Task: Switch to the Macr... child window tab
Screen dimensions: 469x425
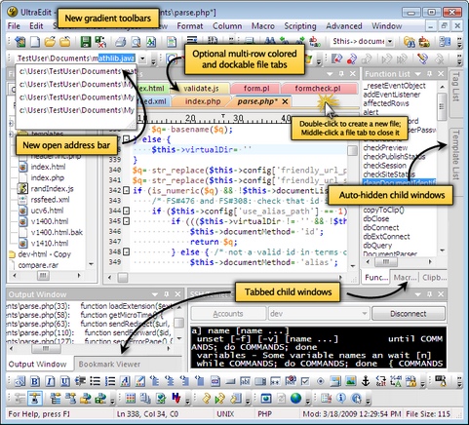Action: click(405, 278)
